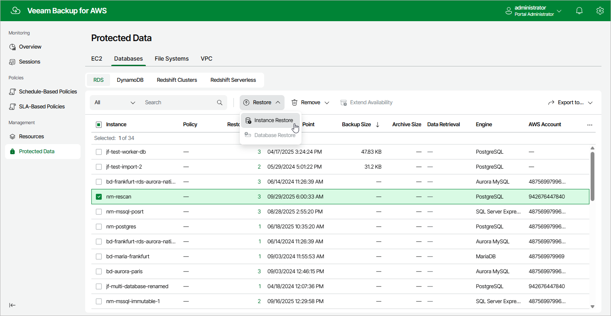Click the table vertical scrollbar thumb
Viewport: 611px width, 316px height.
592,176
